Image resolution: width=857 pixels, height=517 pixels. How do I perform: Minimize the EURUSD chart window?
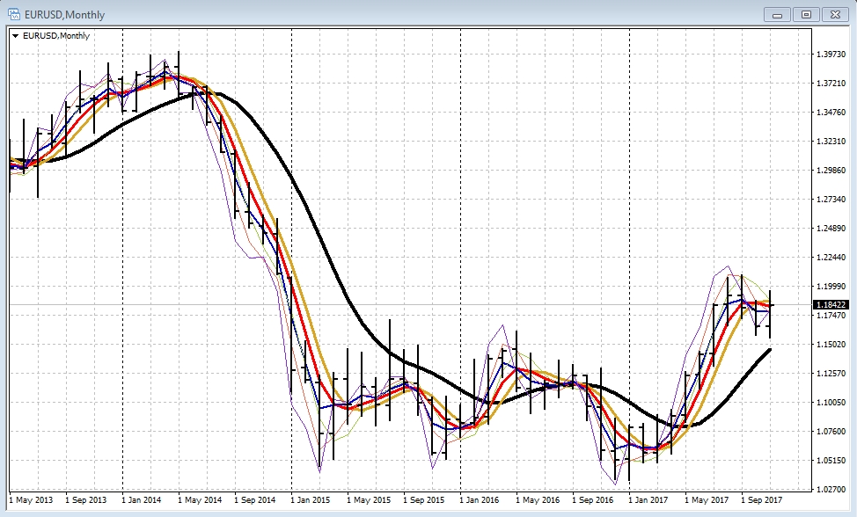point(777,14)
